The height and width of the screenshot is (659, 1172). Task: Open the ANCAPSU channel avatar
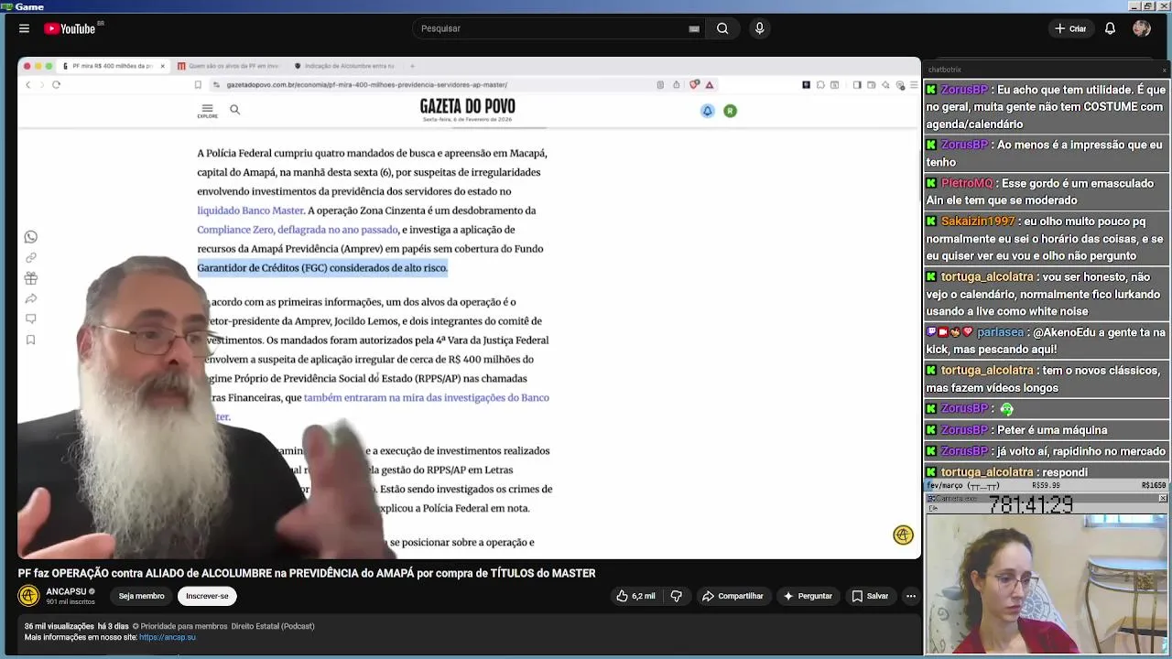click(x=28, y=596)
